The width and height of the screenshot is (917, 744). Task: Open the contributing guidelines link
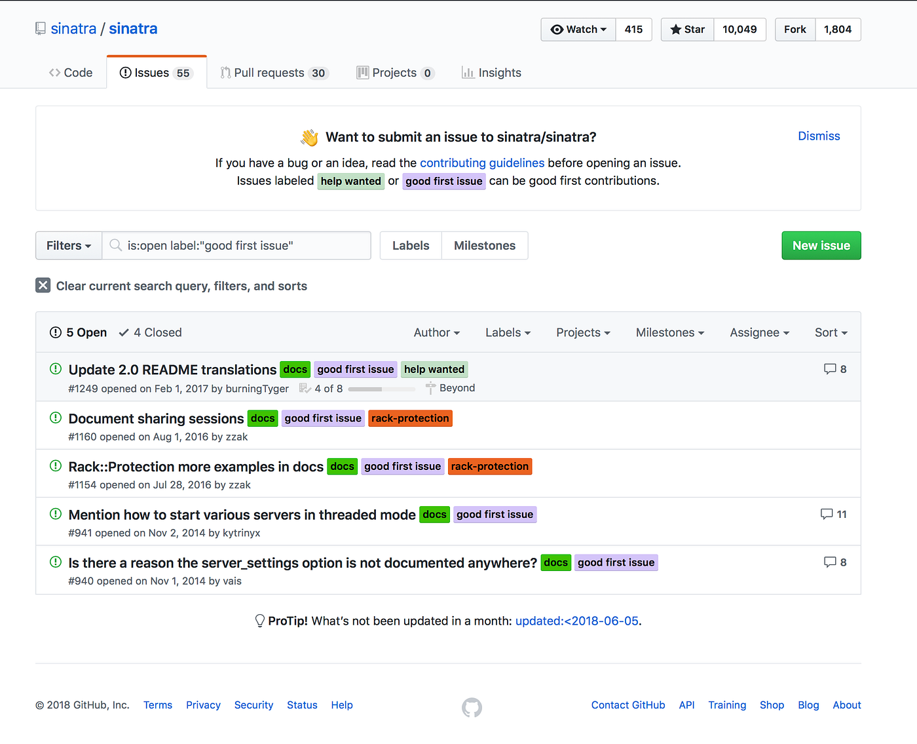point(482,163)
